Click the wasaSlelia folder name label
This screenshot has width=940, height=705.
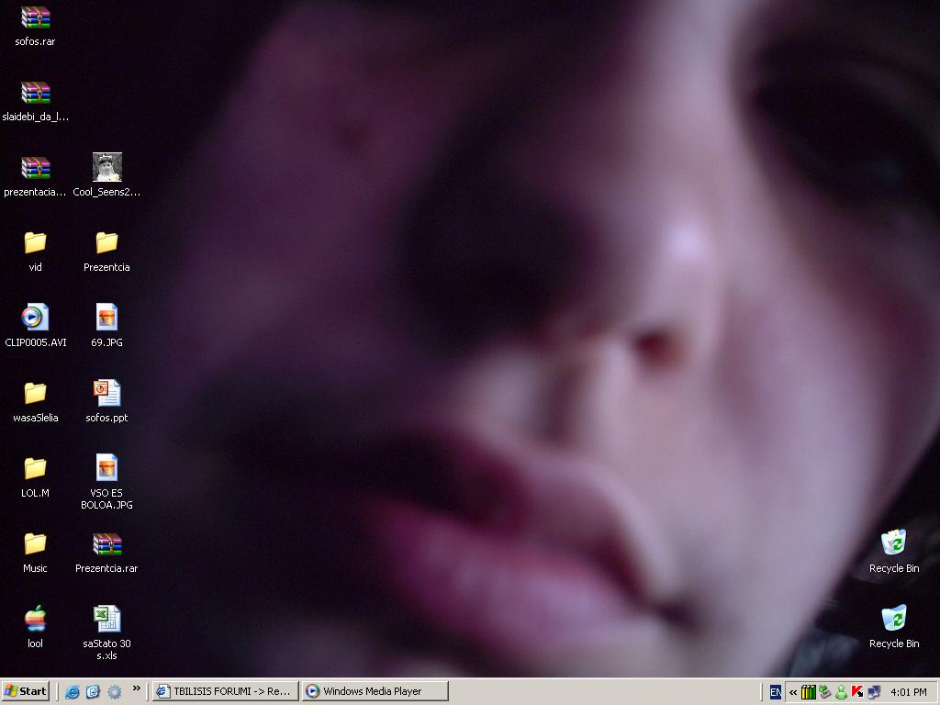pos(36,418)
